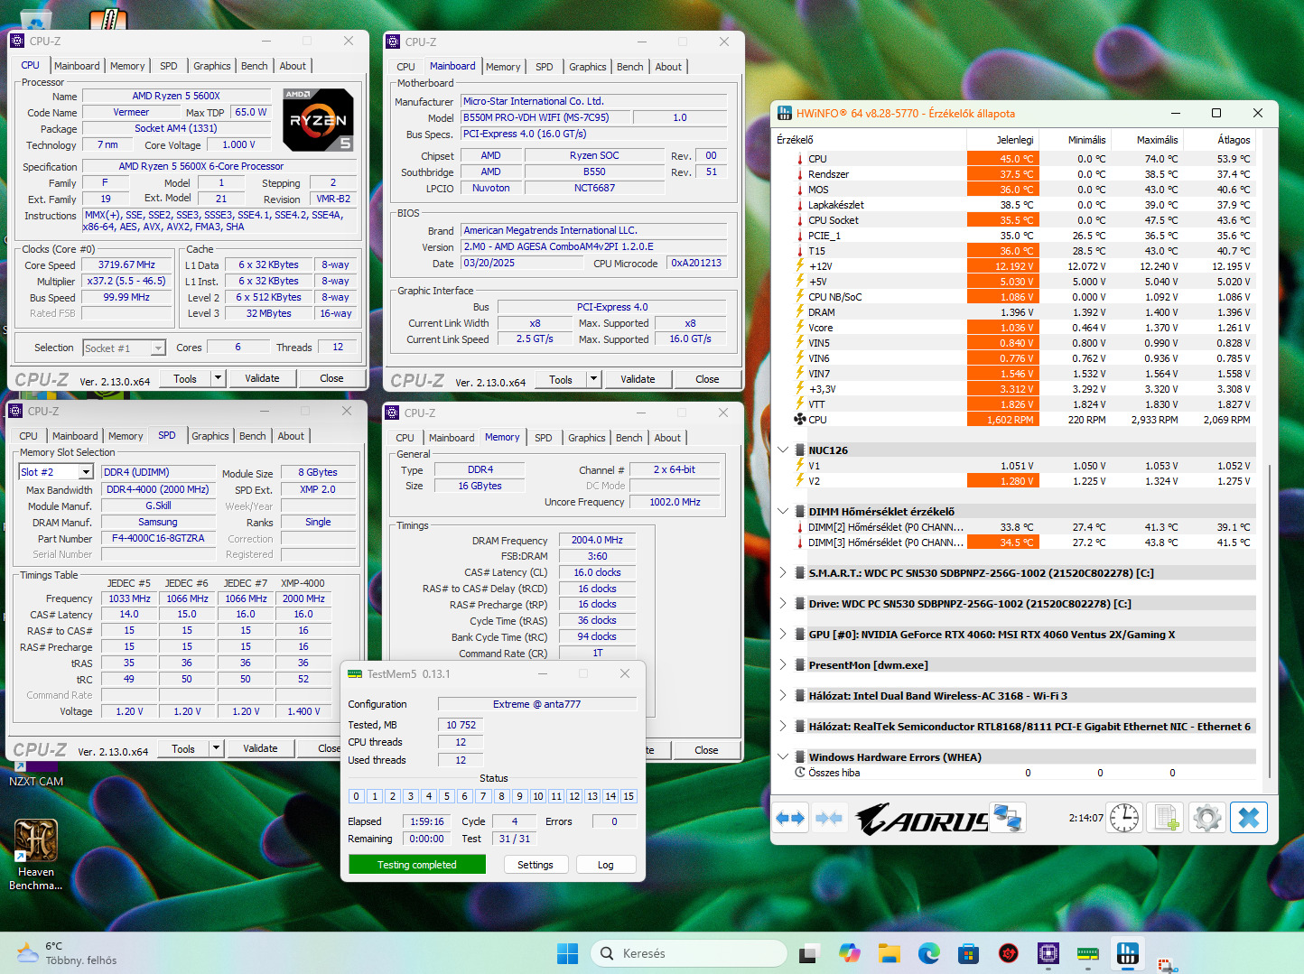Click Snipping Tool icon on the taskbar
Viewport: 1304px width, 974px height.
click(x=1167, y=963)
